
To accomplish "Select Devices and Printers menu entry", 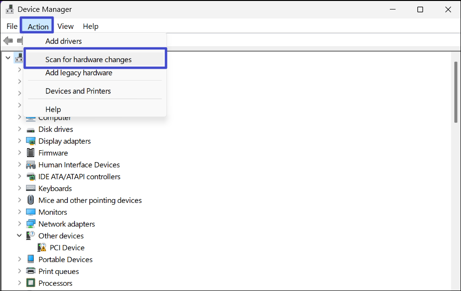I will [x=78, y=91].
